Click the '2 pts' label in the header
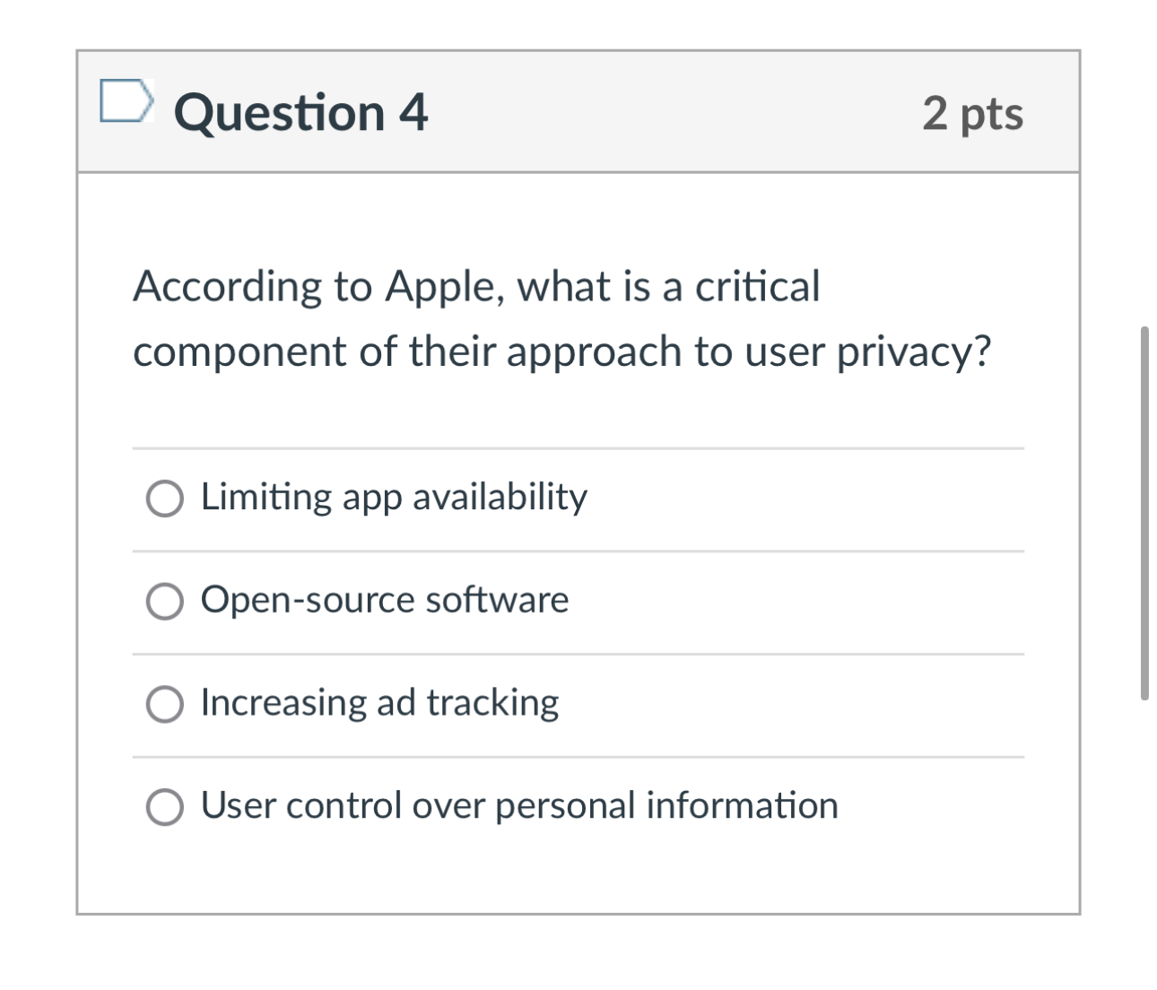The height and width of the screenshot is (990, 1157). click(974, 113)
